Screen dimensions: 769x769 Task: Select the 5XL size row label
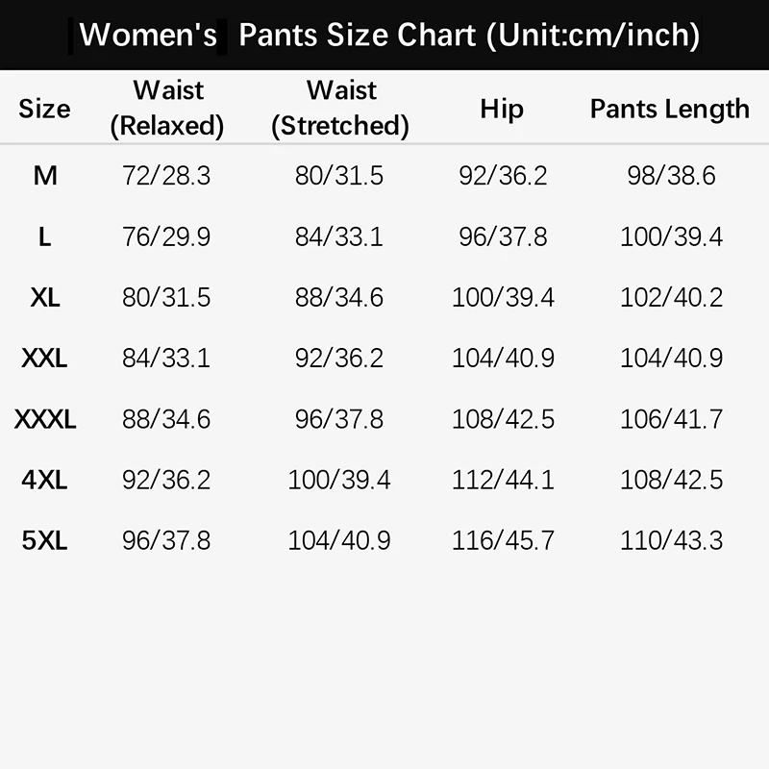click(44, 540)
